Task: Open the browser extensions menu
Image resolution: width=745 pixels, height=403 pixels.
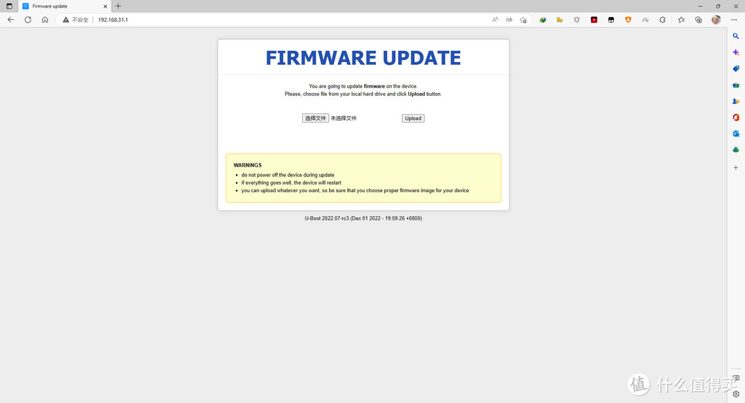Action: point(662,20)
